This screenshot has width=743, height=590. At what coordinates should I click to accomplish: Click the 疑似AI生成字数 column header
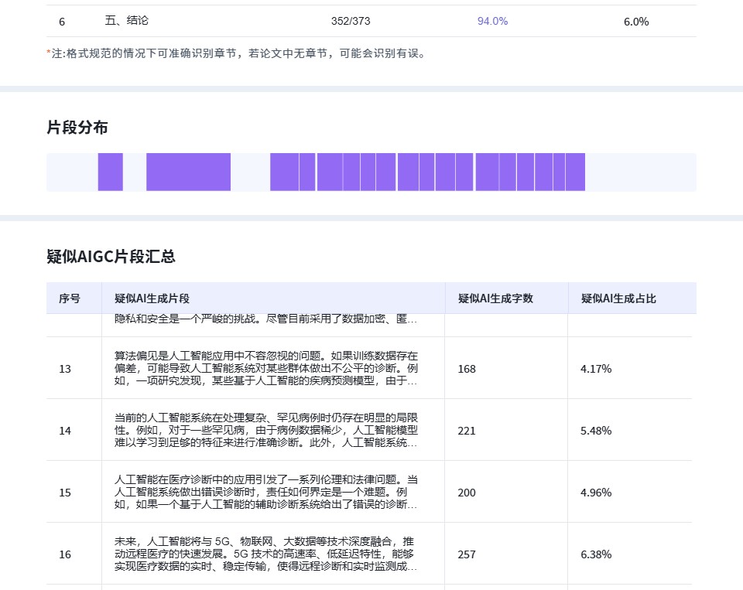point(495,298)
